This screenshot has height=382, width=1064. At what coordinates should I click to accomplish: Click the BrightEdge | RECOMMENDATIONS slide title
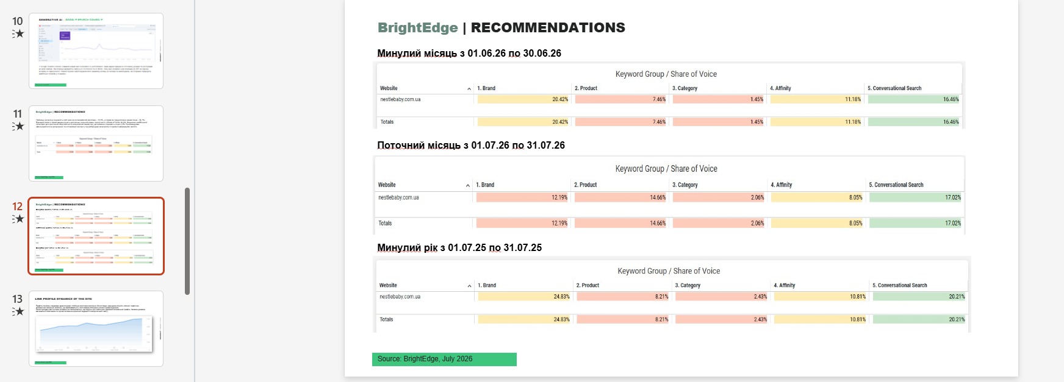click(501, 27)
